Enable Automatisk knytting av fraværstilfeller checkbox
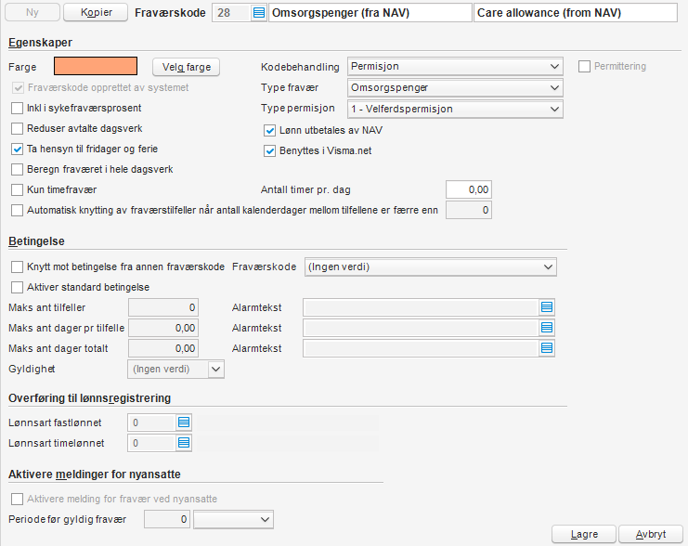The width and height of the screenshot is (688, 546). coord(17,210)
